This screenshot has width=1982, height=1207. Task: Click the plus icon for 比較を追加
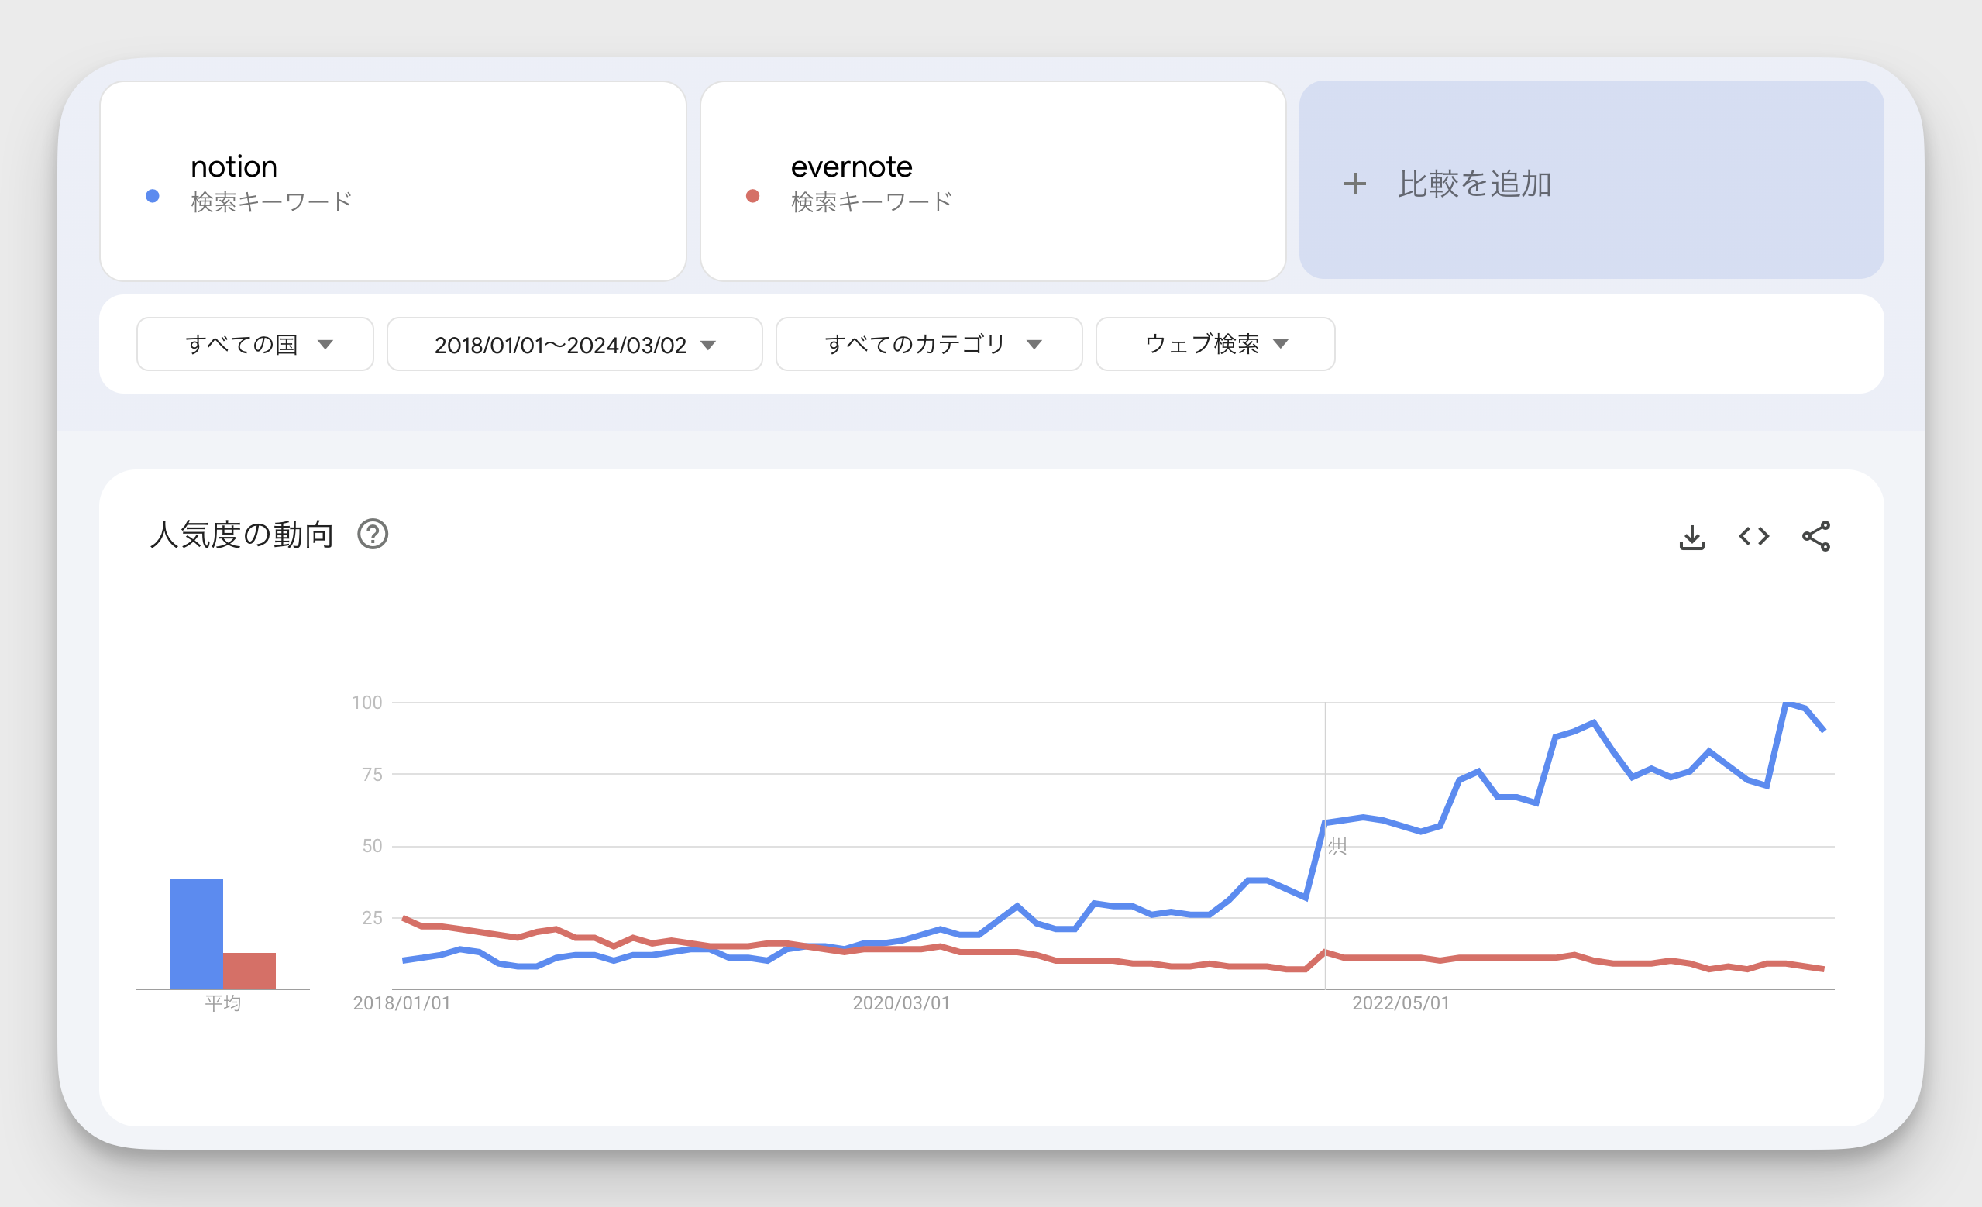point(1354,184)
